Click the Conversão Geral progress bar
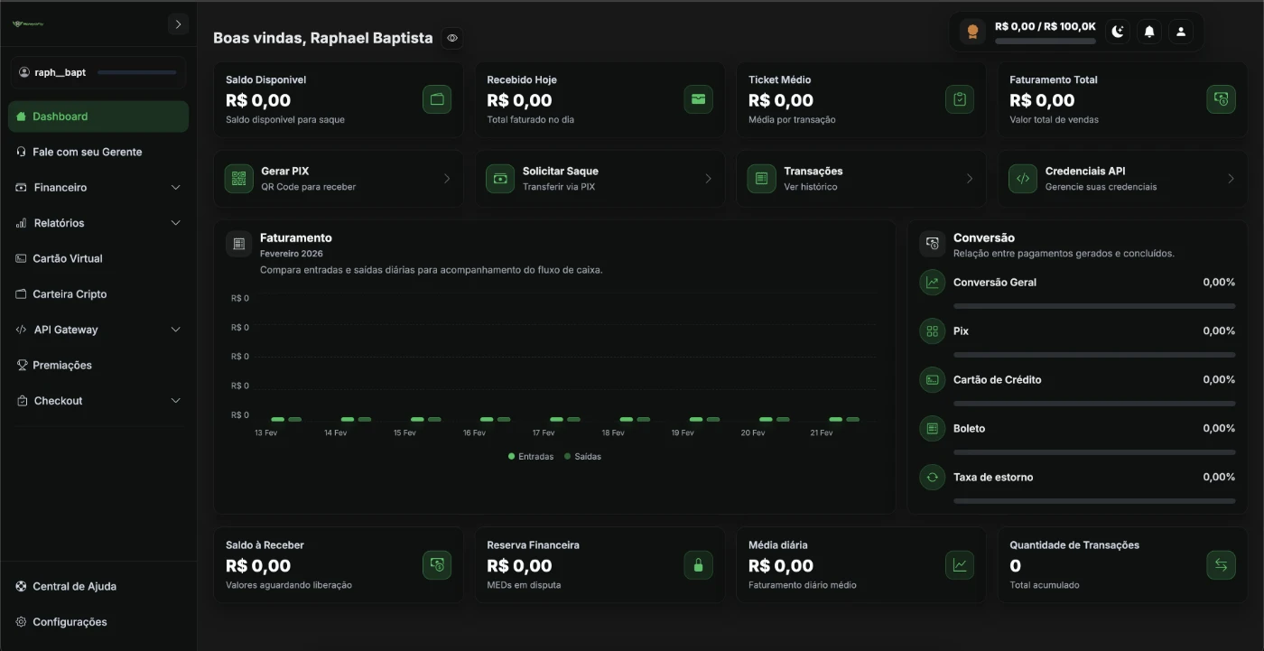 pos(1093,306)
